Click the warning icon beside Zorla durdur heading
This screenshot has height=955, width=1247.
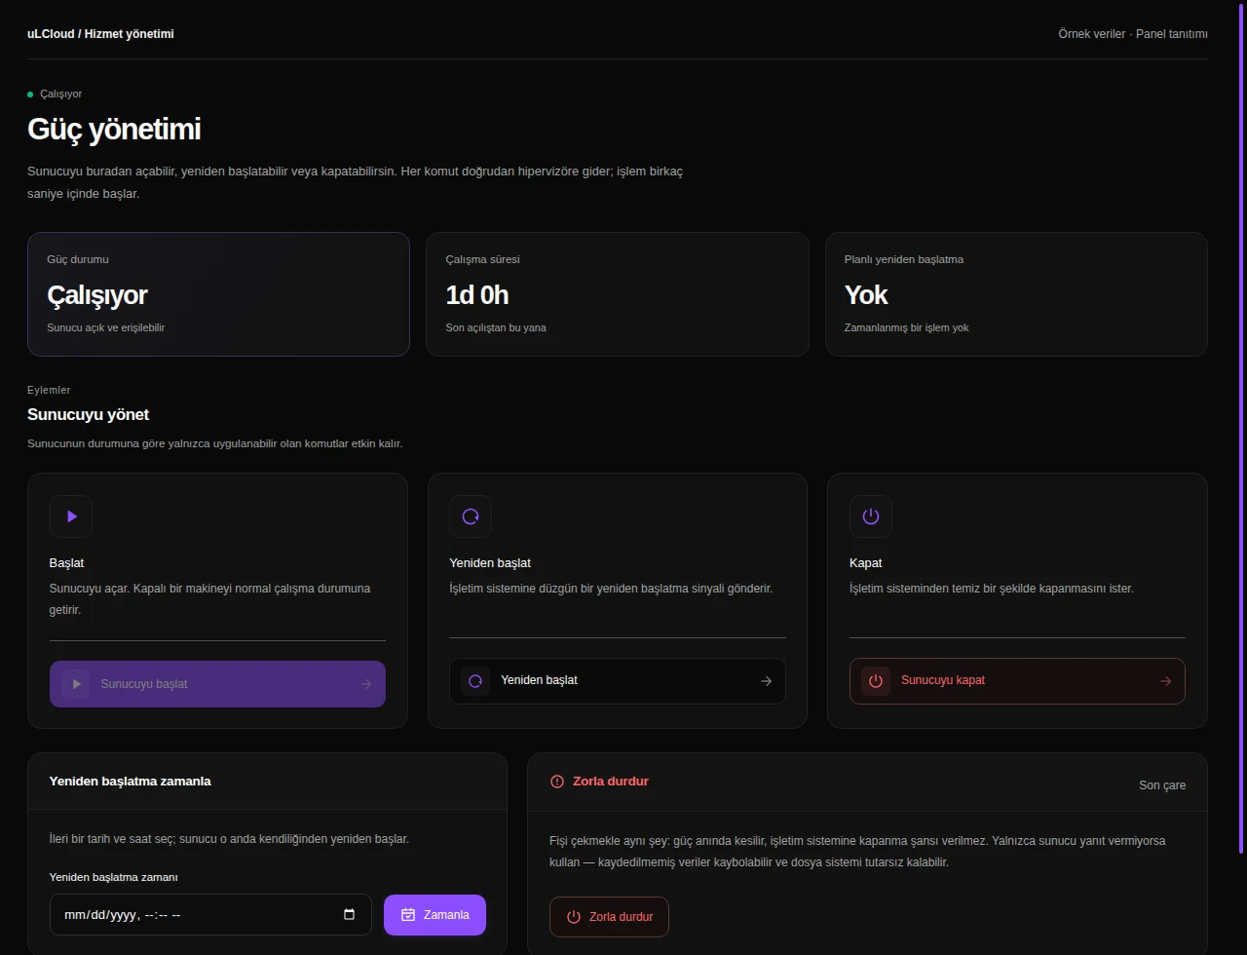(x=557, y=782)
